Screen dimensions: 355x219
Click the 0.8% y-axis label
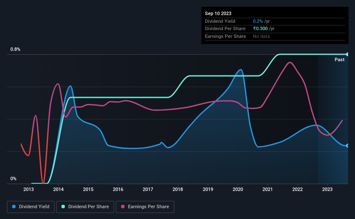pyautogui.click(x=16, y=49)
